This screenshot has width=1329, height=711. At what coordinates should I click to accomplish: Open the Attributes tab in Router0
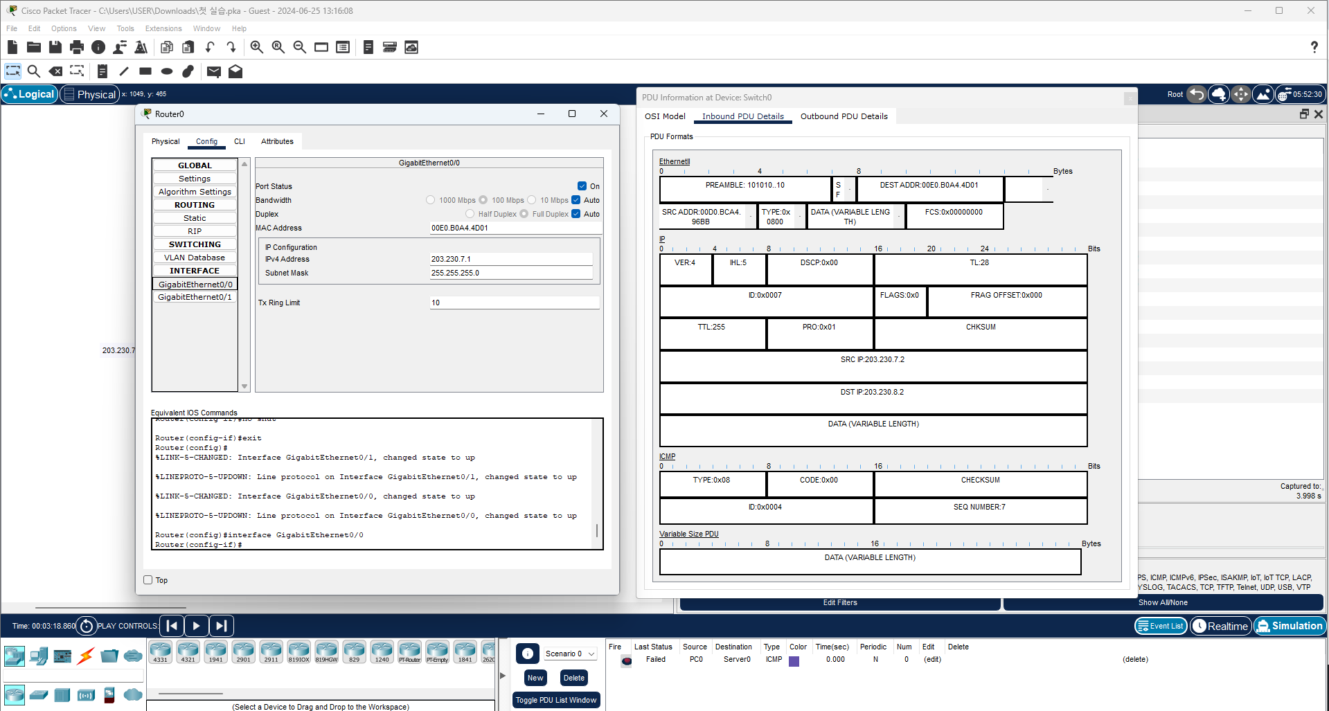click(x=277, y=141)
